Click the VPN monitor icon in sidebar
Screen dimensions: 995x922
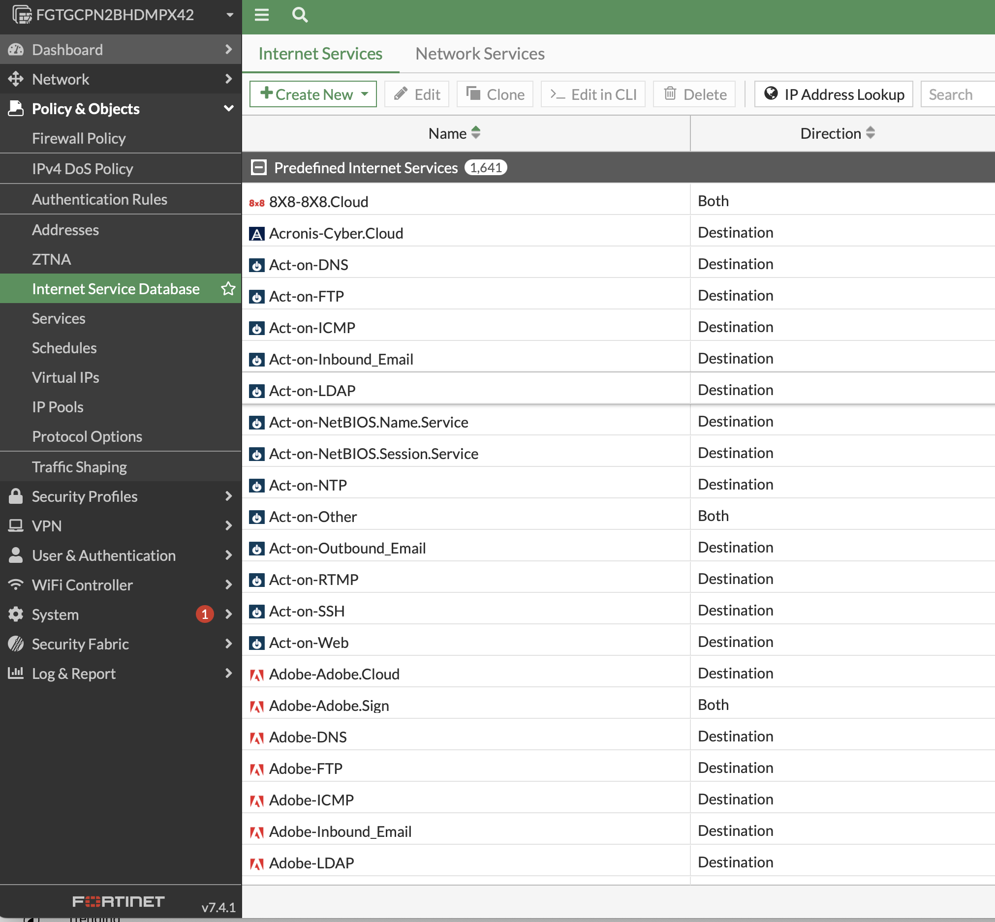16,526
